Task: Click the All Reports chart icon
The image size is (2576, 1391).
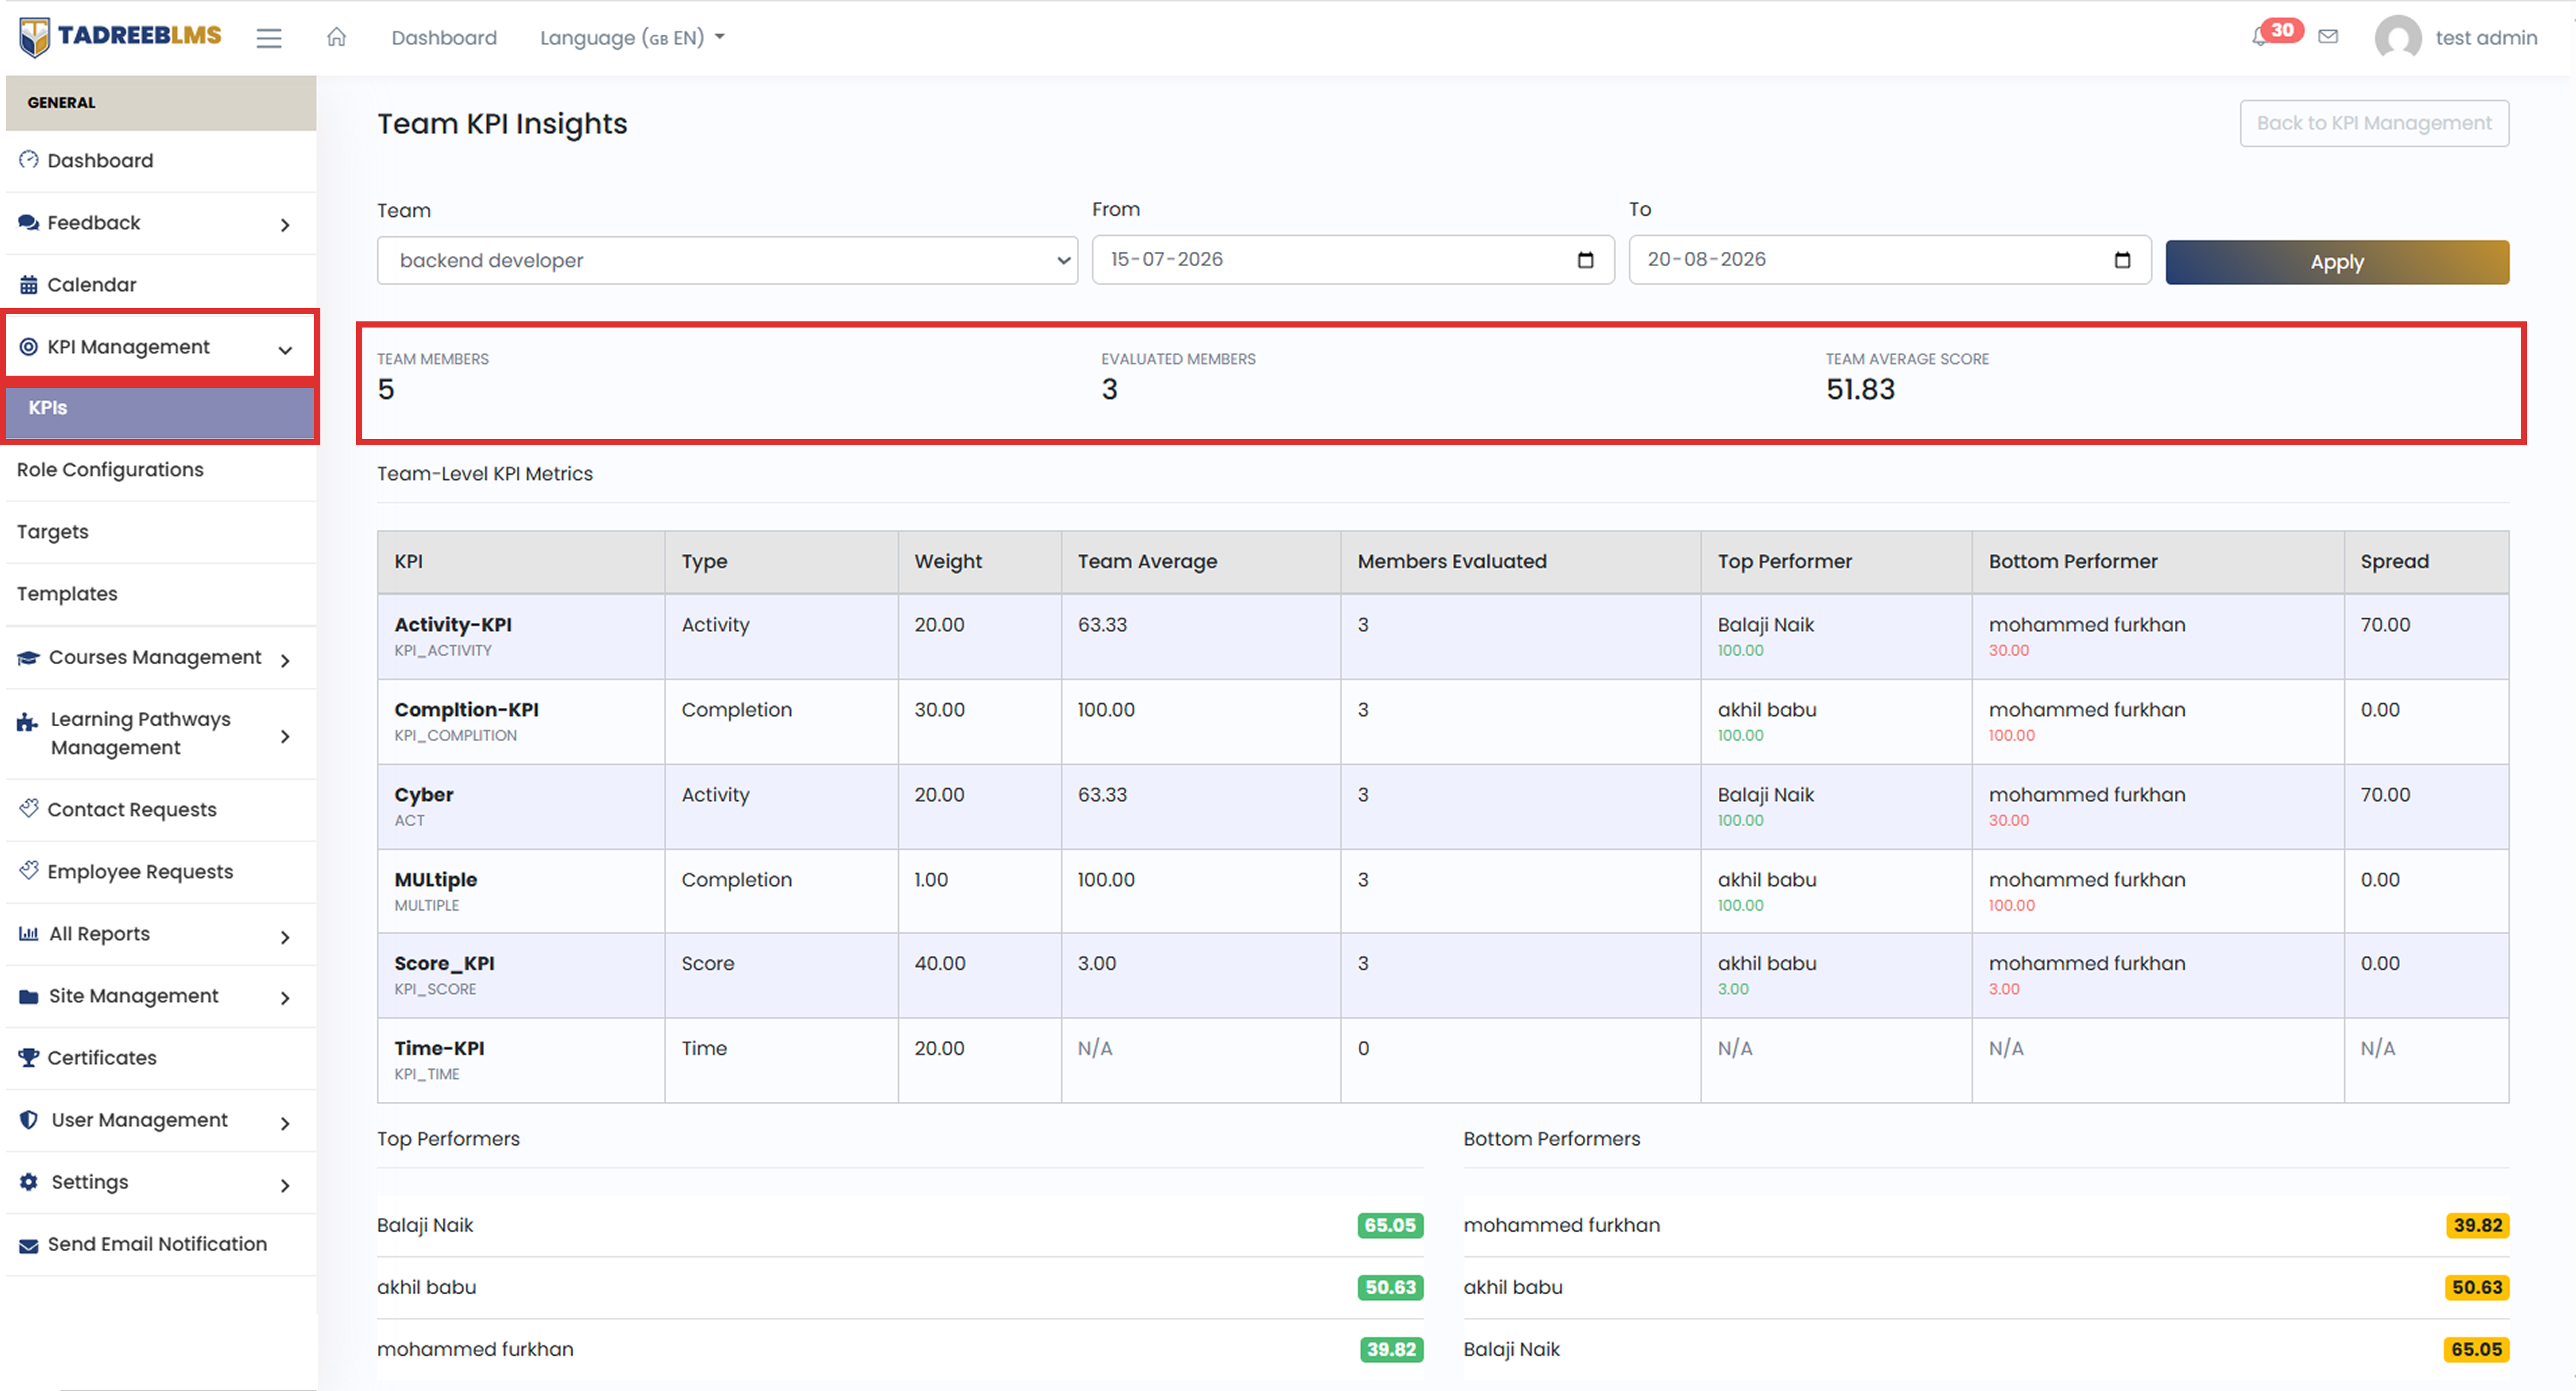Action: point(29,933)
